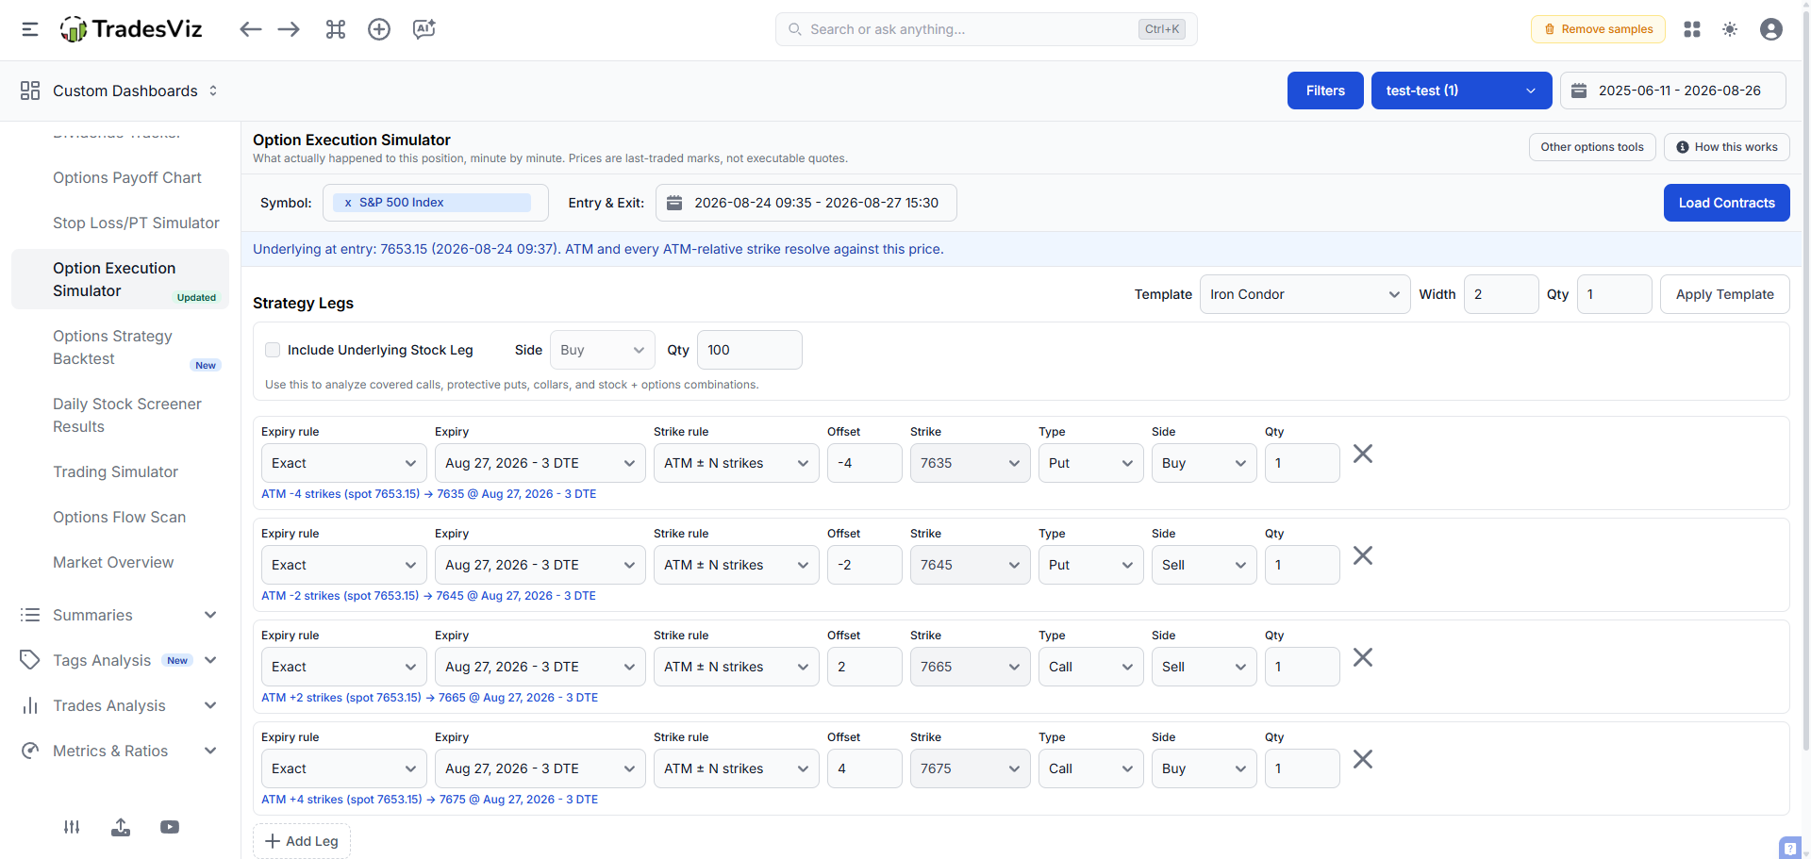This screenshot has width=1811, height=859.
Task: Click the Metrics & Ratios gauge icon
Action: point(30,751)
